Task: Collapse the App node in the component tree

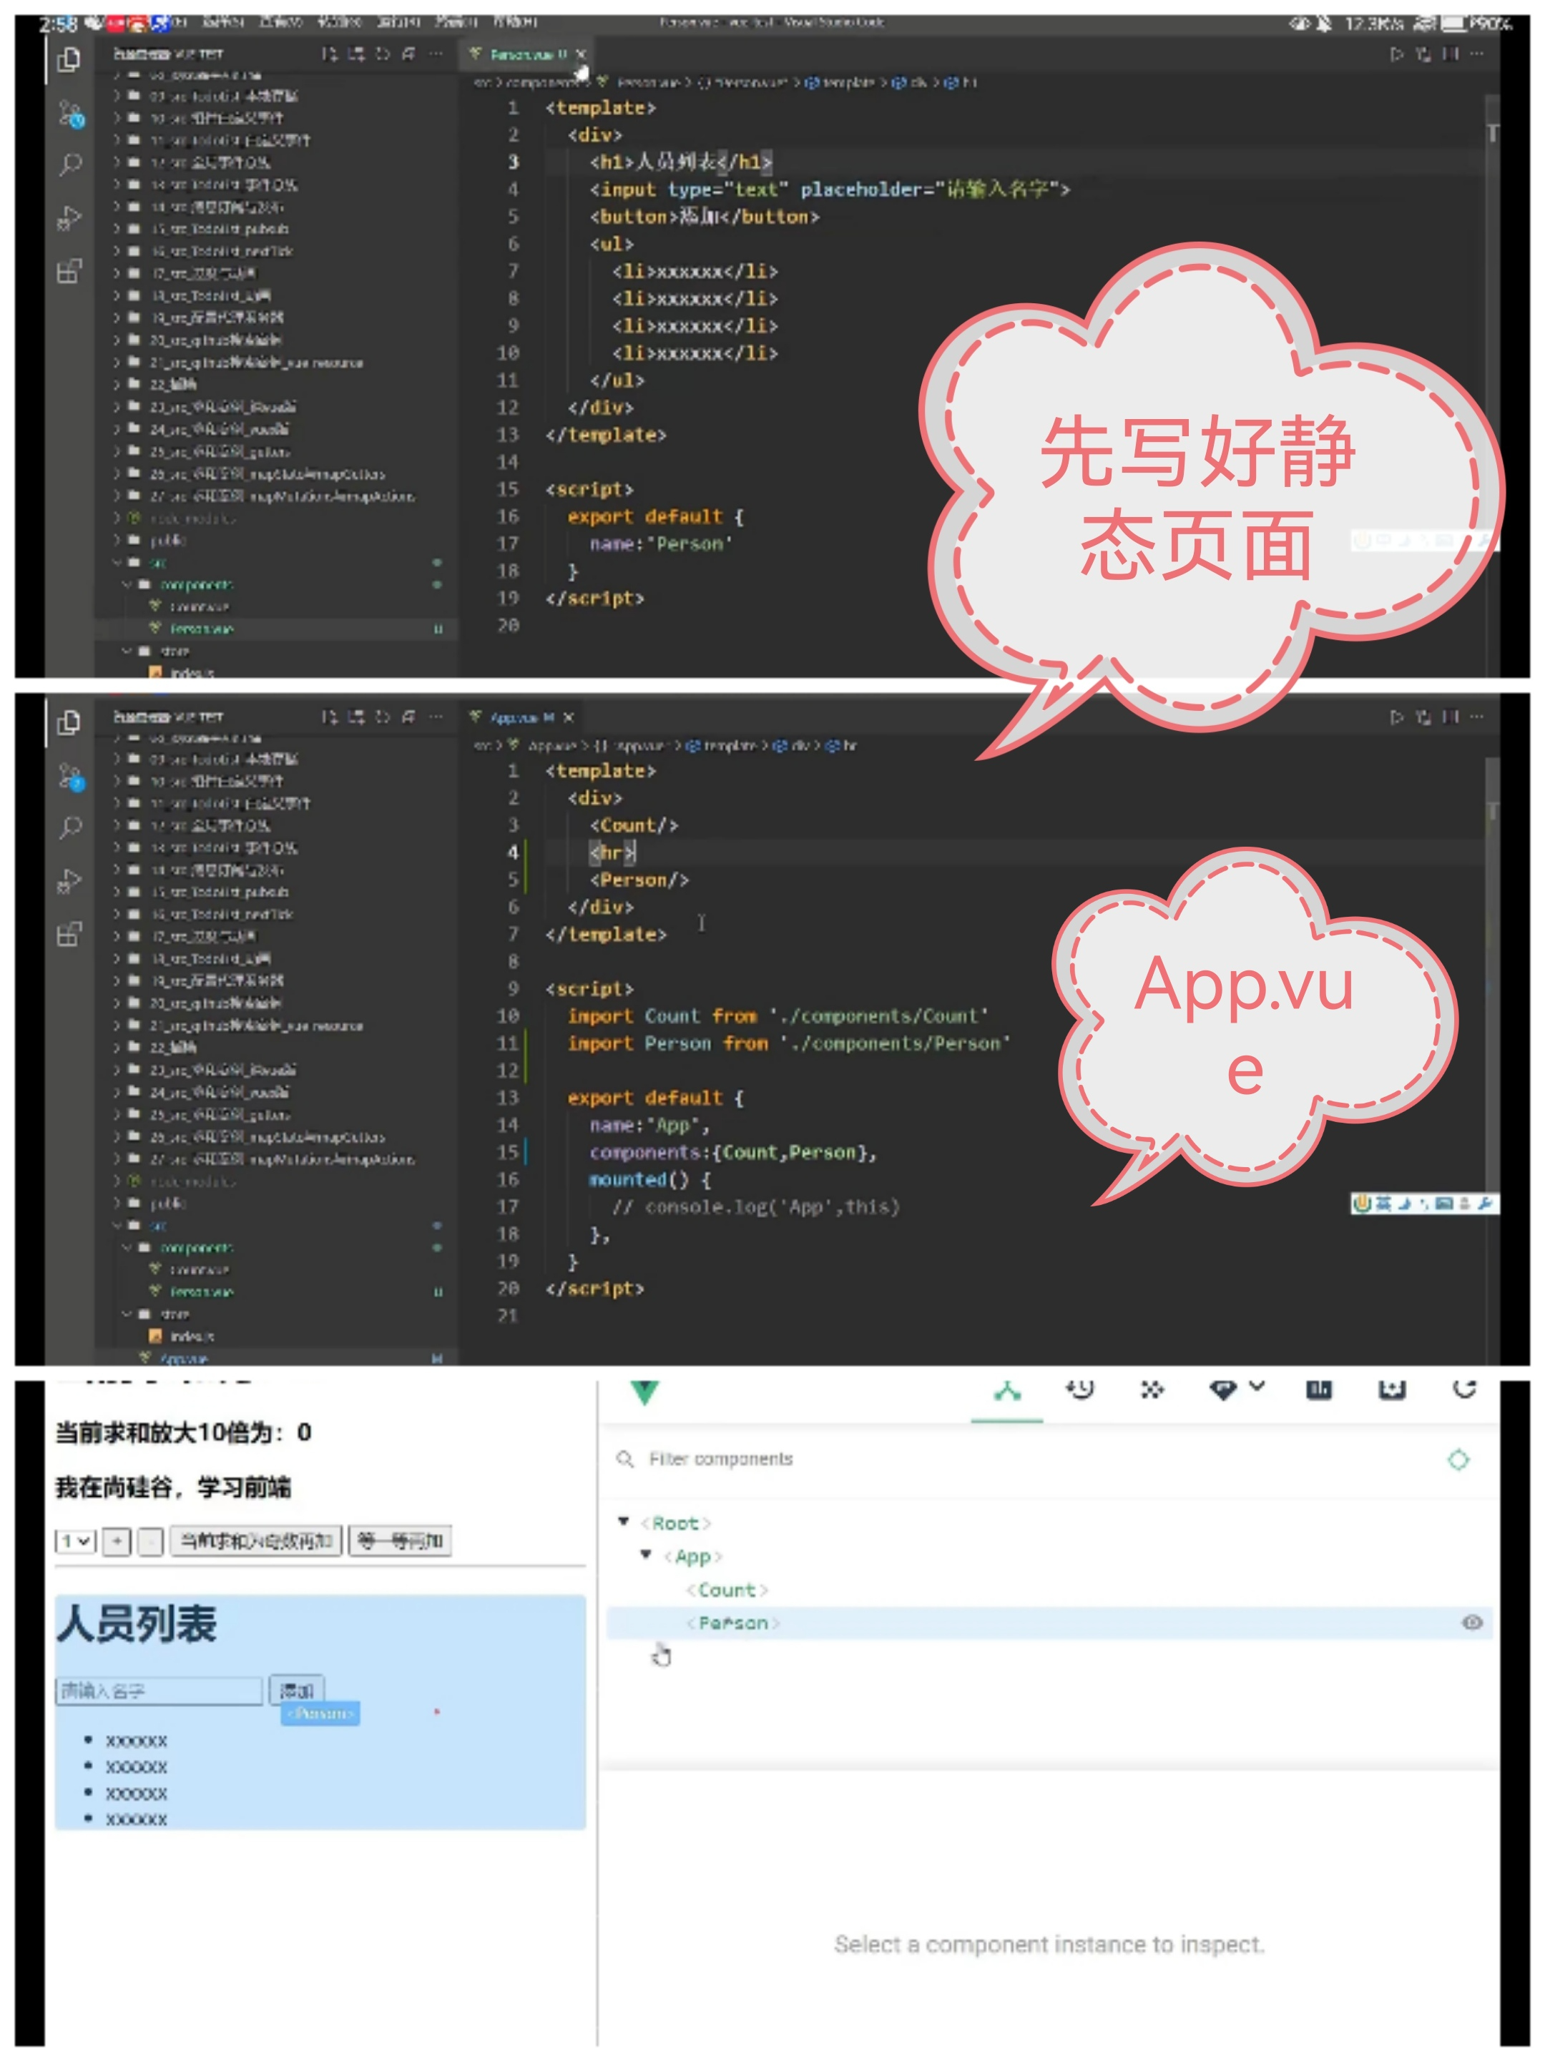Action: click(x=645, y=1554)
